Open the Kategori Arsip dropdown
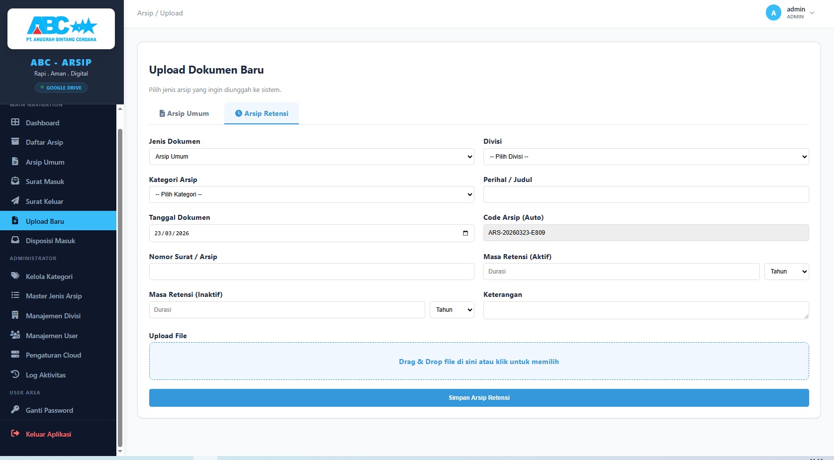834x460 pixels. click(312, 194)
